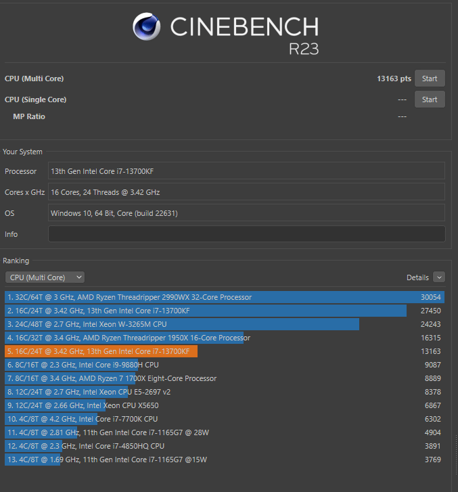This screenshot has height=492, width=458.
Task: Select ranking row 9 Xeon CPU X5650
Action: [x=225, y=405]
